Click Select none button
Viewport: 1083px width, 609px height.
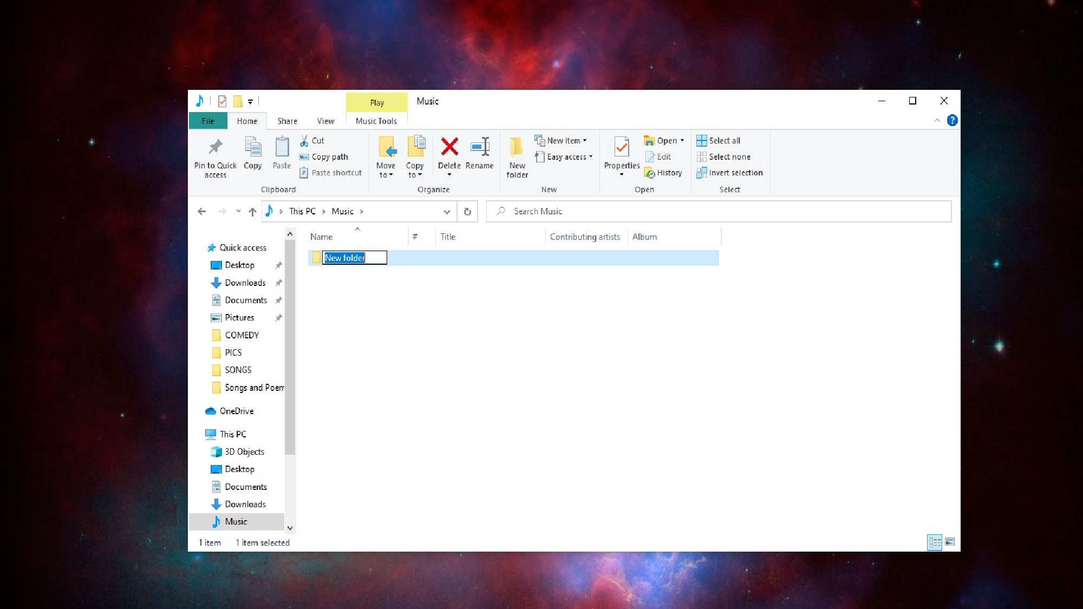[728, 156]
